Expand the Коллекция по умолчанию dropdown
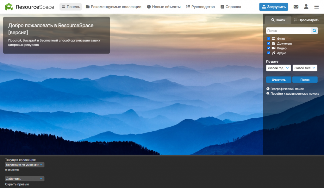The width and height of the screenshot is (324, 188). click(x=25, y=165)
